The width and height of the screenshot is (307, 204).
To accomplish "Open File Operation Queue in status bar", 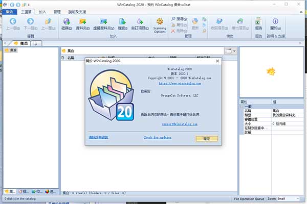I will pyautogui.click(x=249, y=199).
